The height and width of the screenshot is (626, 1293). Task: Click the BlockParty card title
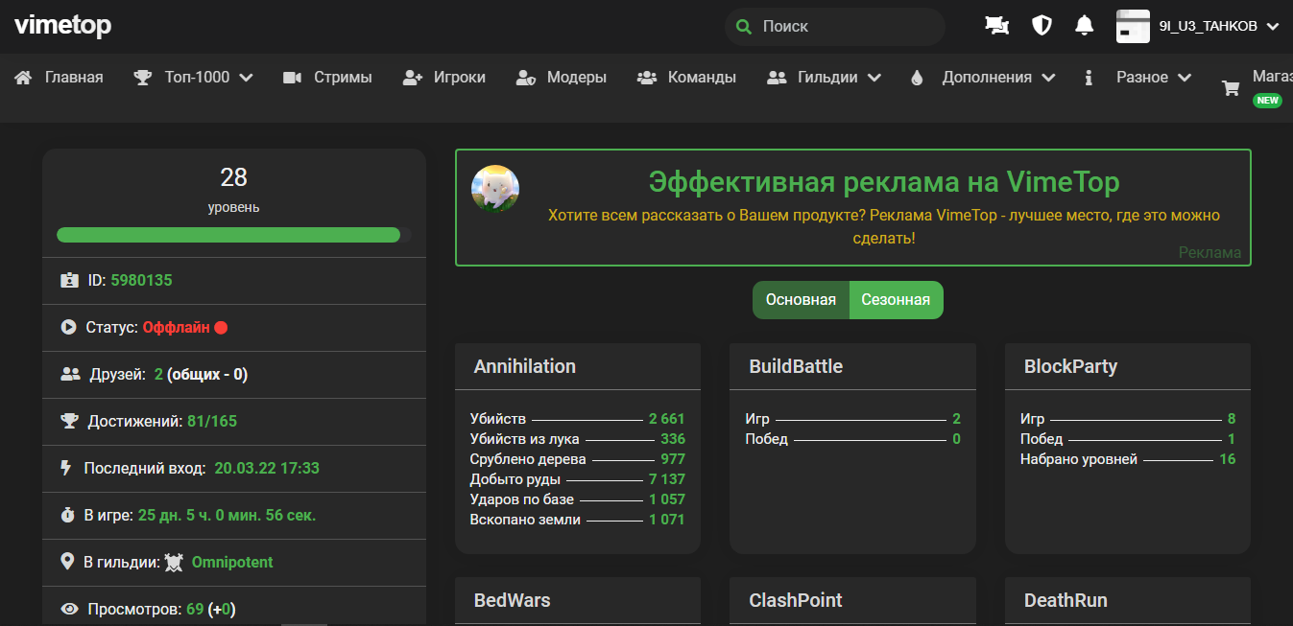point(1070,366)
